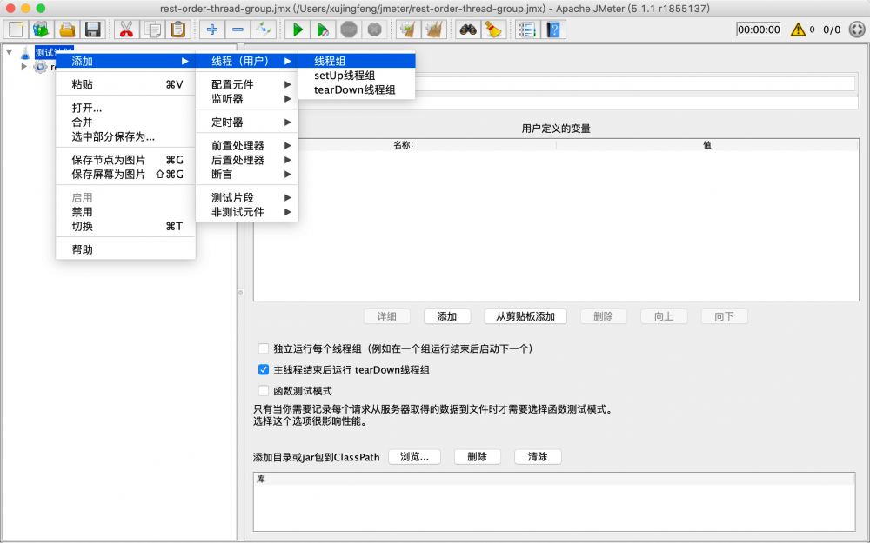This screenshot has height=543, width=870.
Task: Click the Function Helper dialog icon
Action: click(526, 29)
